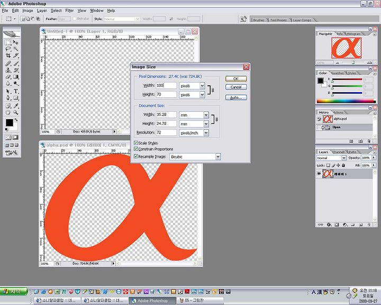Select the Brush tool
The image size is (381, 305).
point(16,64)
